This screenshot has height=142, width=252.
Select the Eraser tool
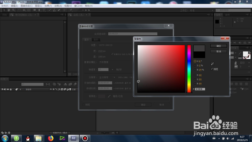59,10
